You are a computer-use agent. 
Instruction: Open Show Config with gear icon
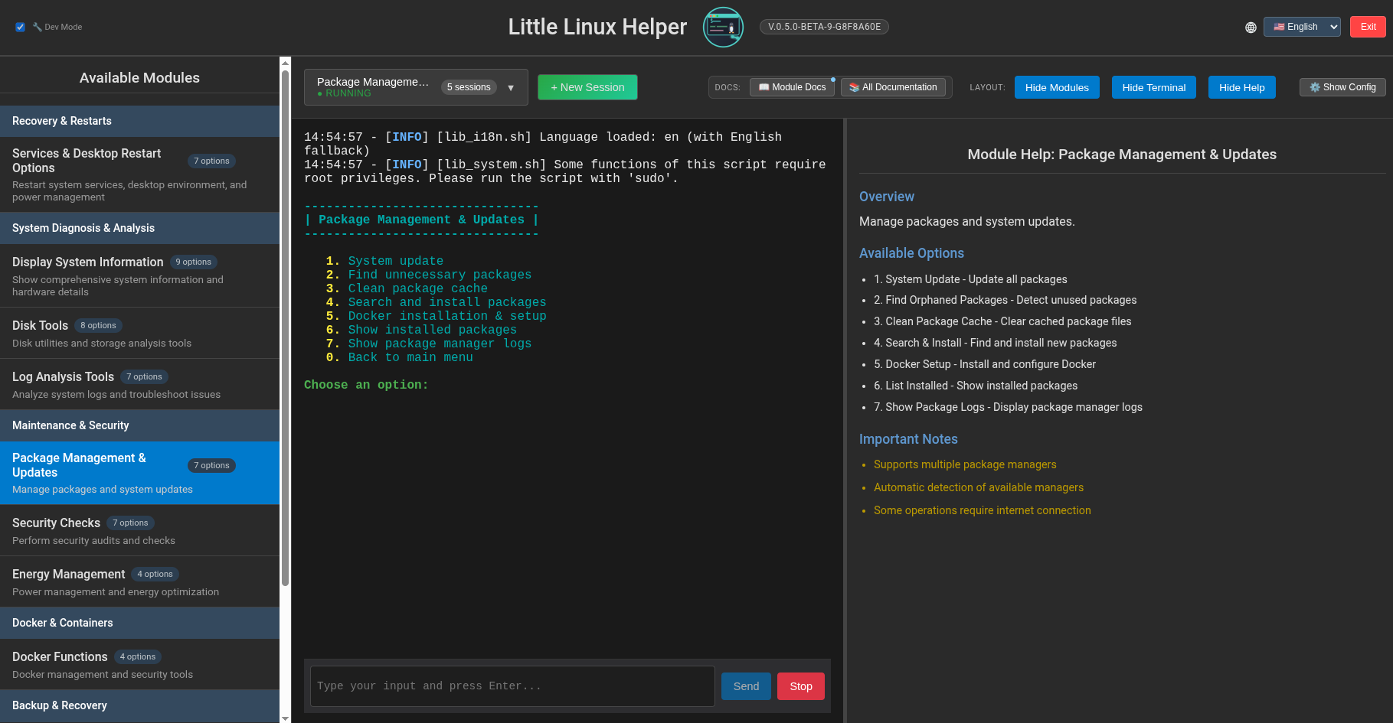1342,87
